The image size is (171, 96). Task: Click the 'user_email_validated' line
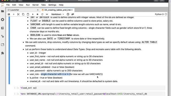click(52, 67)
